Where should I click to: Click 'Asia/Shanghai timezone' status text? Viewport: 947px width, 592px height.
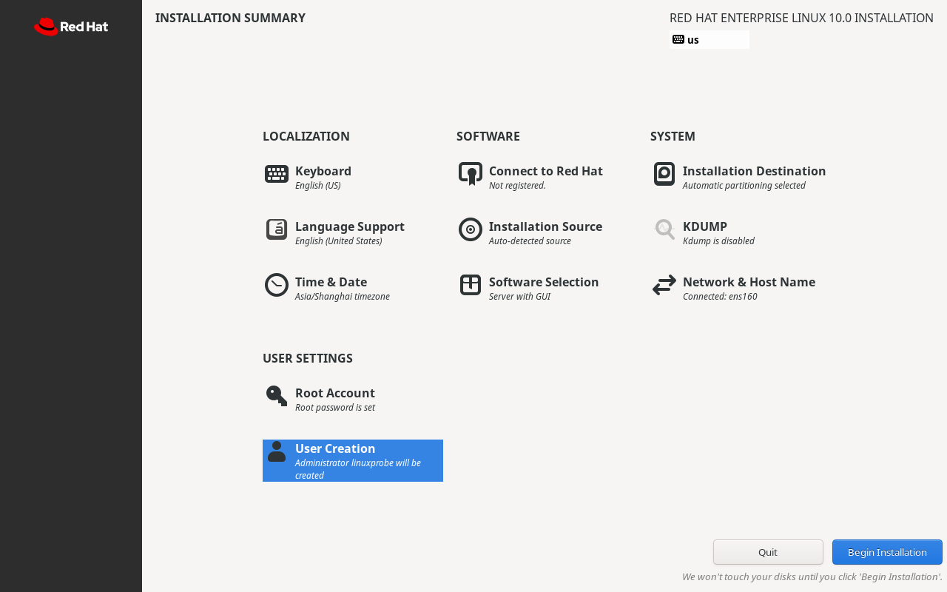(343, 297)
